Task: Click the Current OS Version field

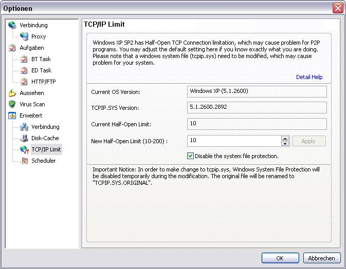Action: [257, 91]
